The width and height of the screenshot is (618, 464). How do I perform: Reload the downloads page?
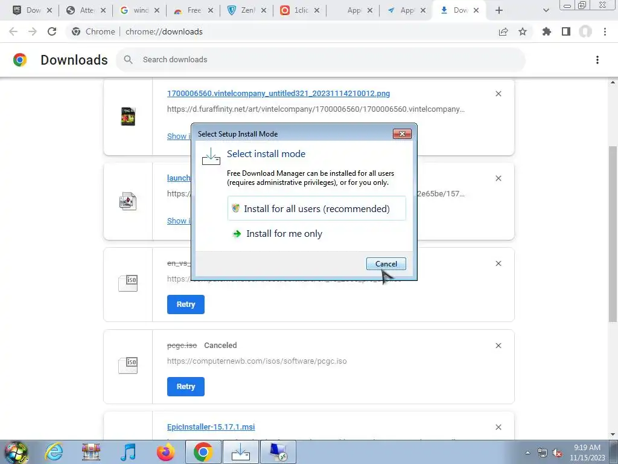[52, 31]
